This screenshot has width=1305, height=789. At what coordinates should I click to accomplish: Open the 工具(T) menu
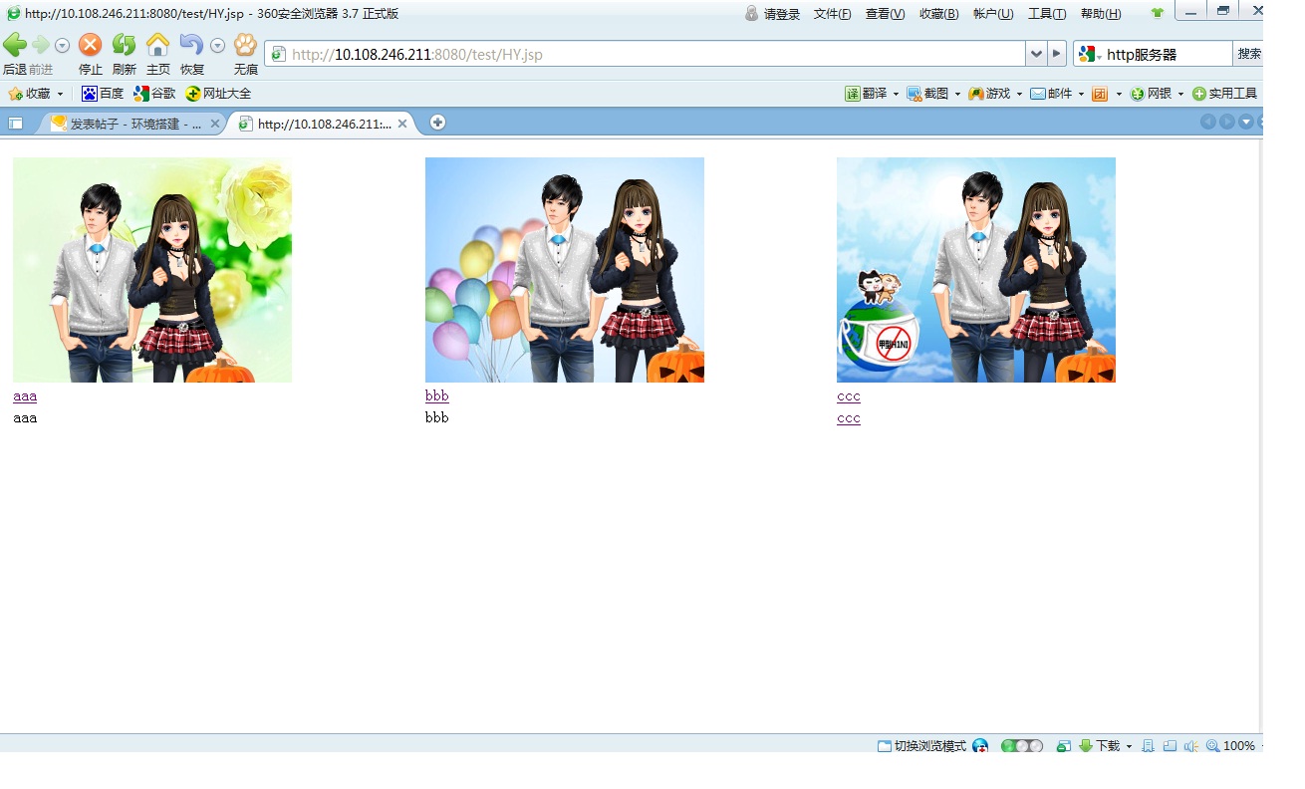[1047, 14]
